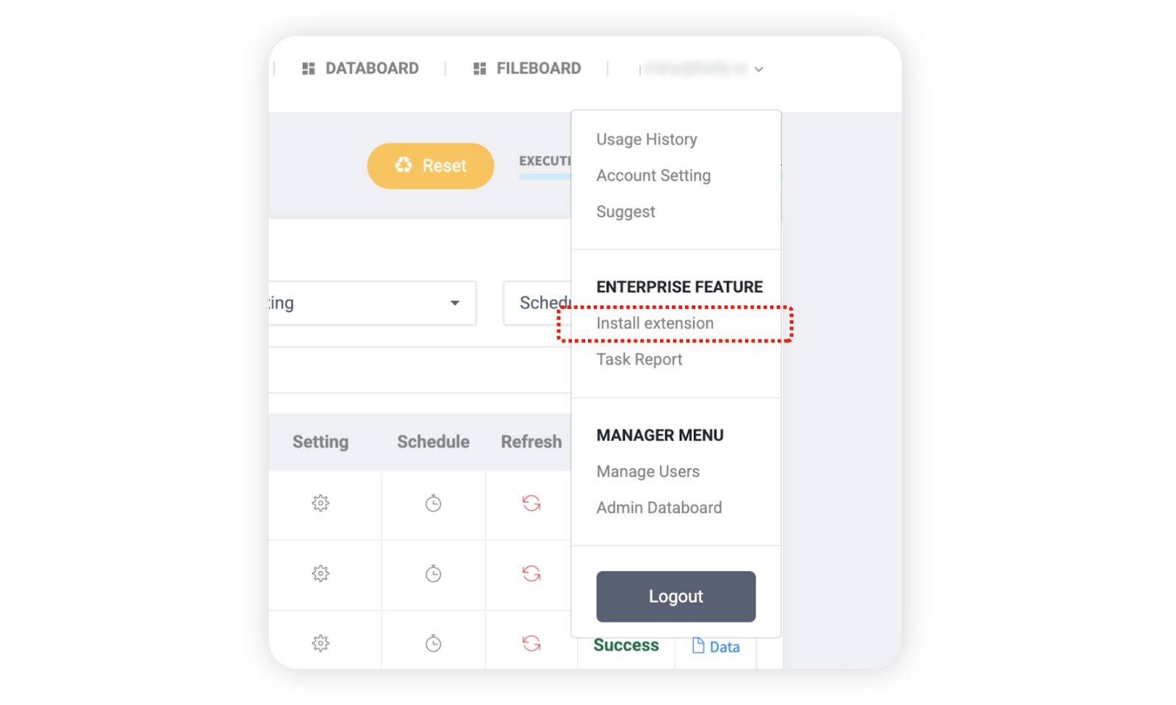1176x705 pixels.
Task: Select Install extension menu item
Action: (x=655, y=323)
